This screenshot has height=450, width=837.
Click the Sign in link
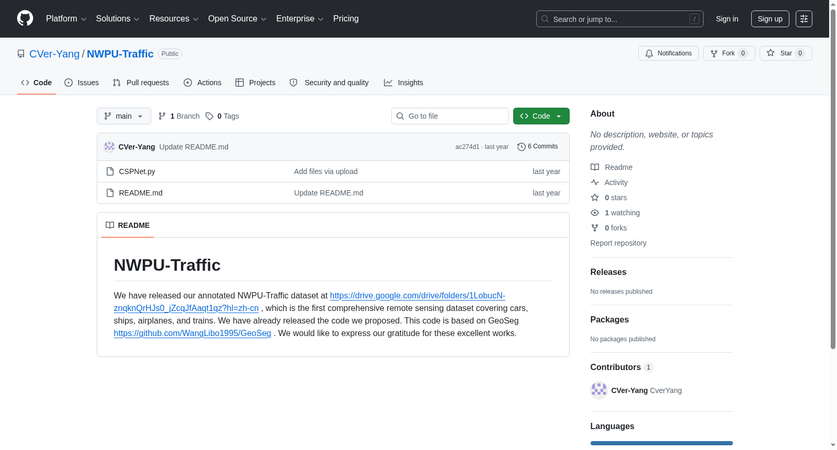tap(727, 19)
